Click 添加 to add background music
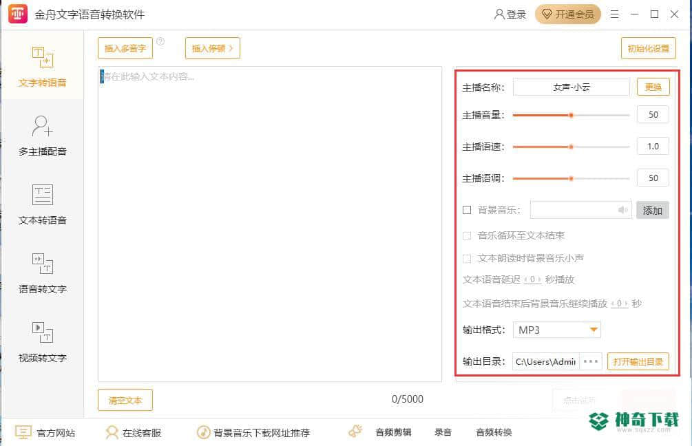Screen dimensions: 692x446 [x=652, y=211]
